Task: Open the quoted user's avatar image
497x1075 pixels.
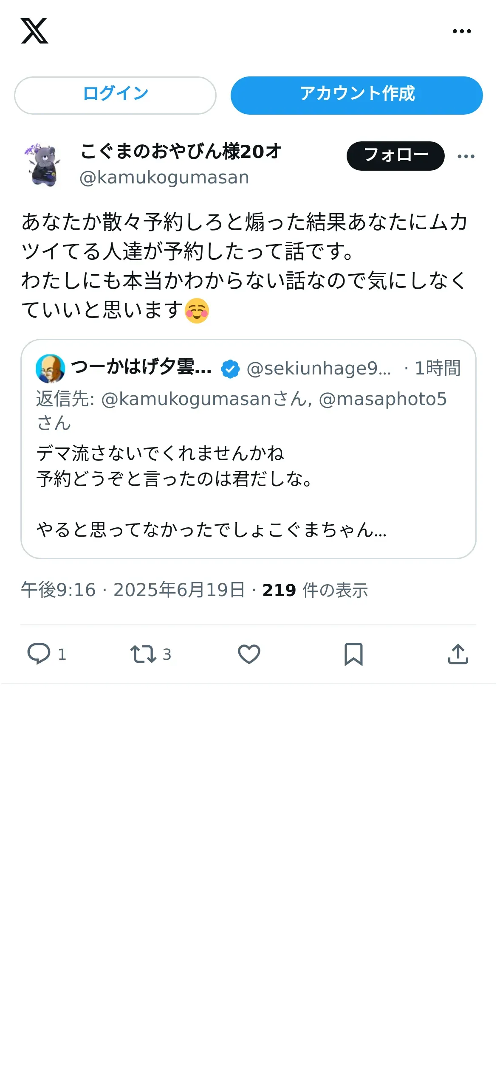Action: pos(51,369)
